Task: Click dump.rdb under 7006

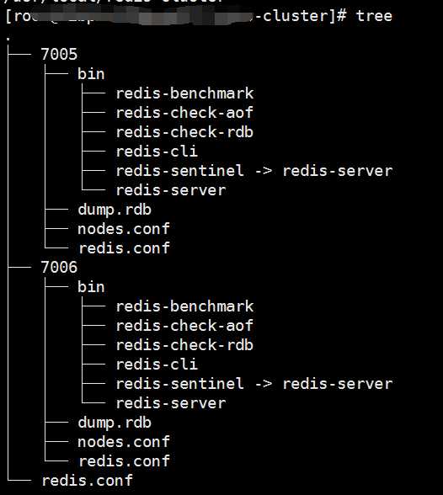Action: (x=115, y=423)
